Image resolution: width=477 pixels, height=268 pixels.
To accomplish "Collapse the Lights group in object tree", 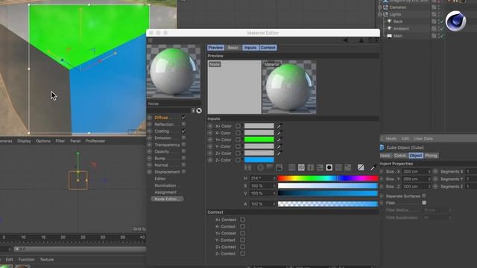I will [379, 14].
